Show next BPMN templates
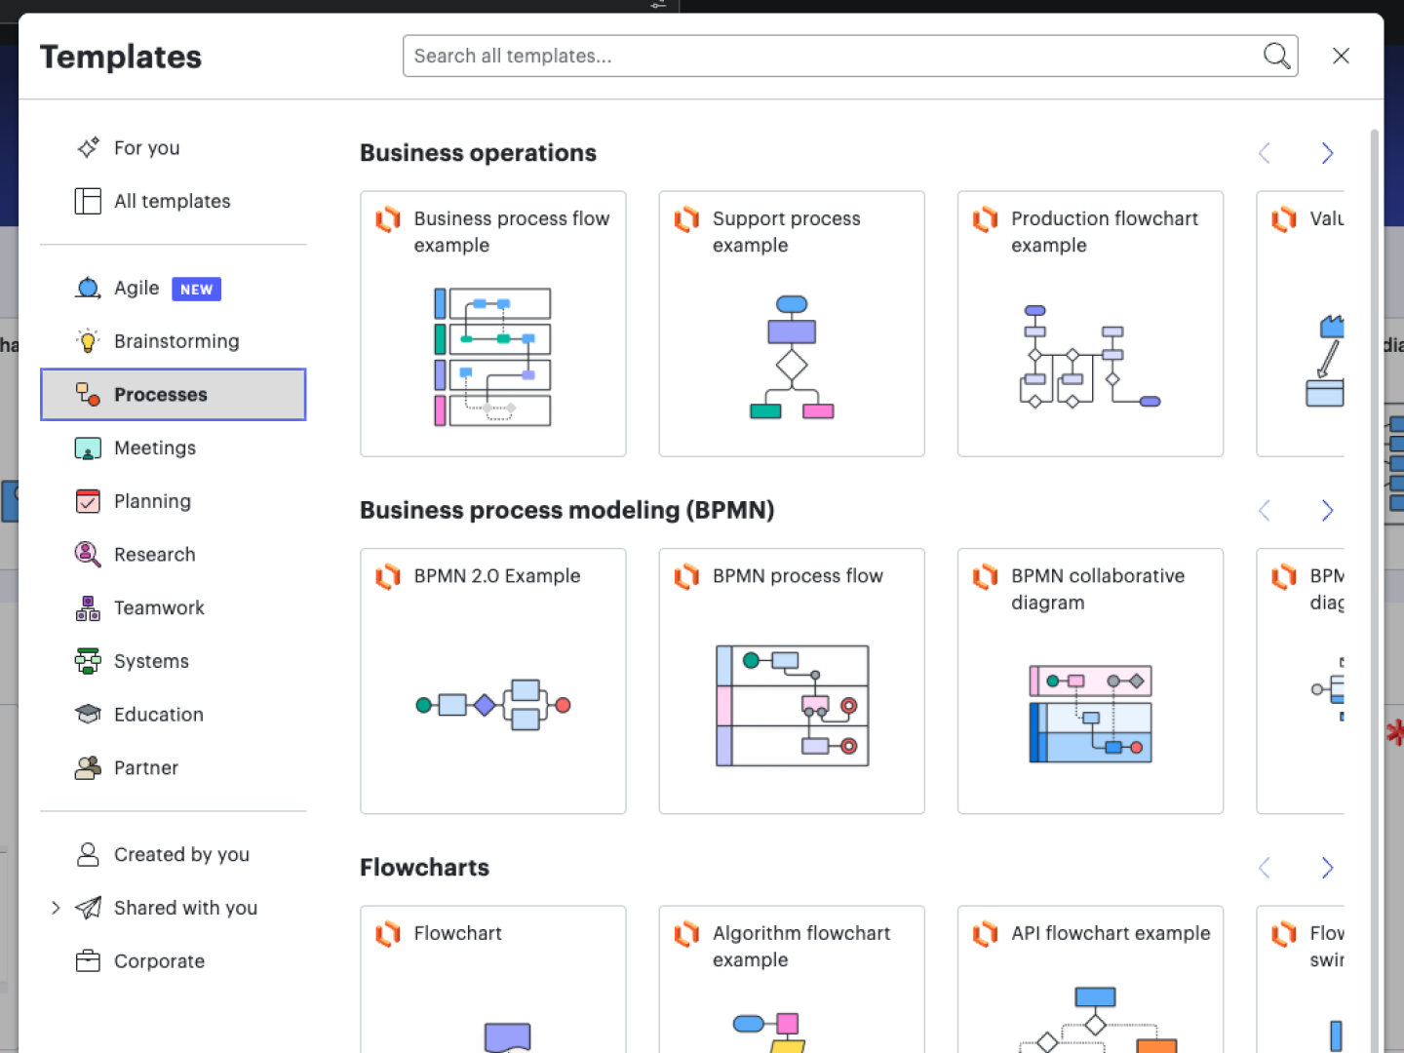Viewport: 1404px width, 1053px height. click(1327, 511)
